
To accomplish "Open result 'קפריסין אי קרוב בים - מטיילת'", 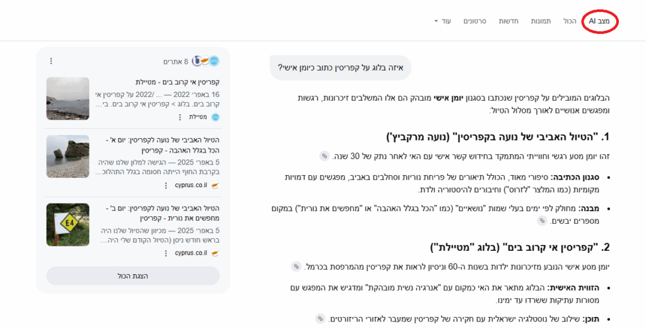I will (x=177, y=82).
